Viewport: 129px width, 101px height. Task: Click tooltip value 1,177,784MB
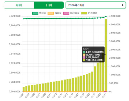tap(92, 57)
